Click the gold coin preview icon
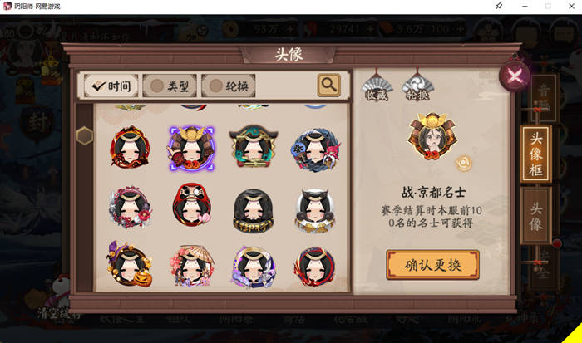582x343 pixels. pos(464,163)
